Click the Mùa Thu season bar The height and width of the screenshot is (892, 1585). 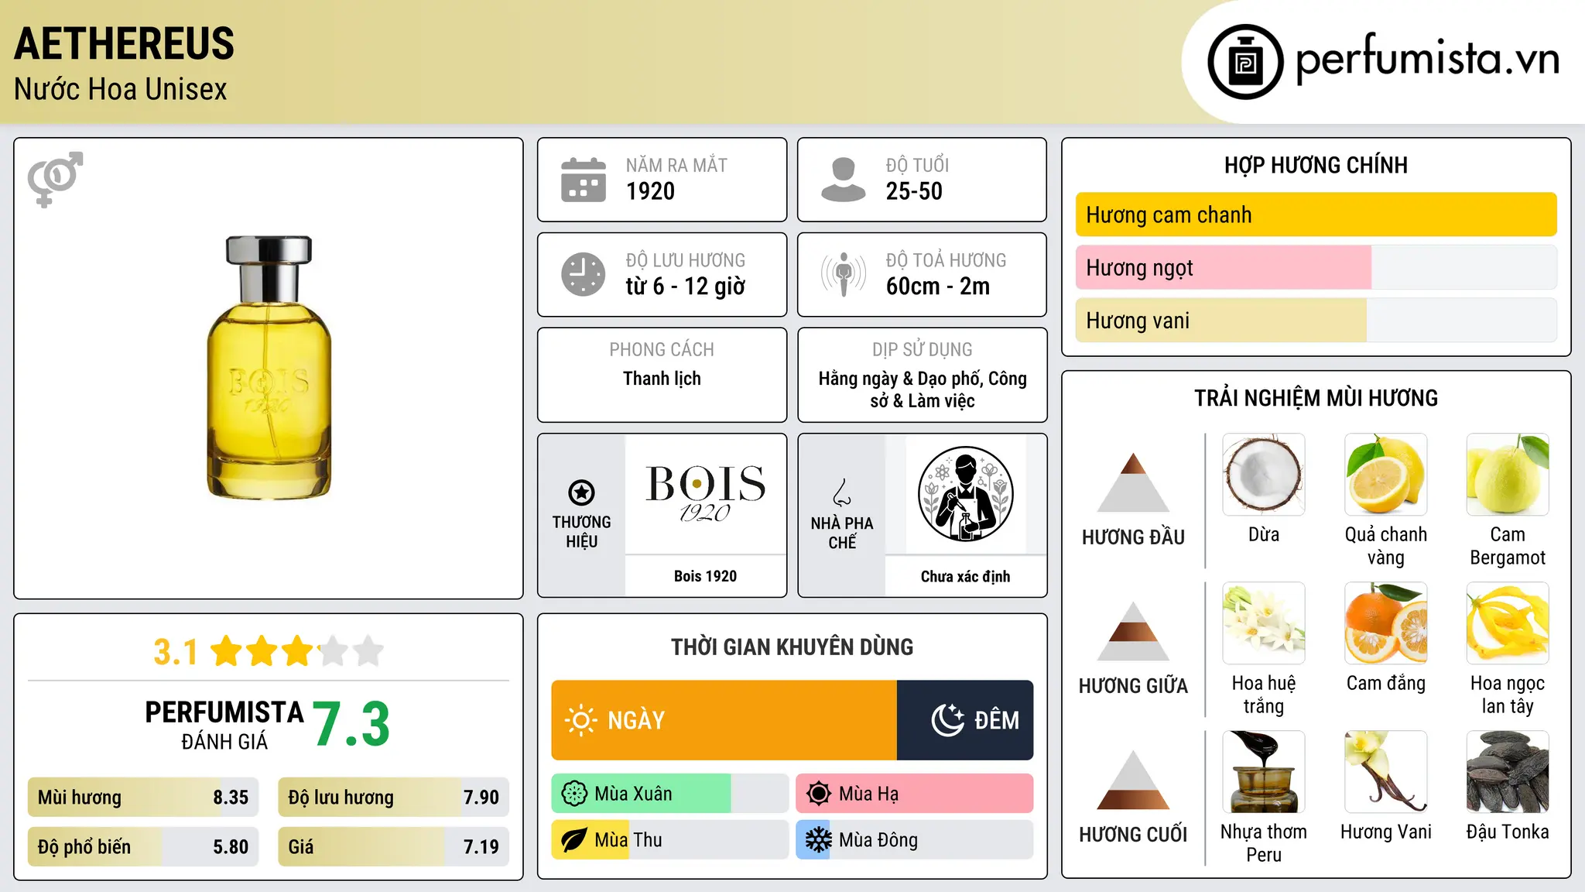(669, 840)
